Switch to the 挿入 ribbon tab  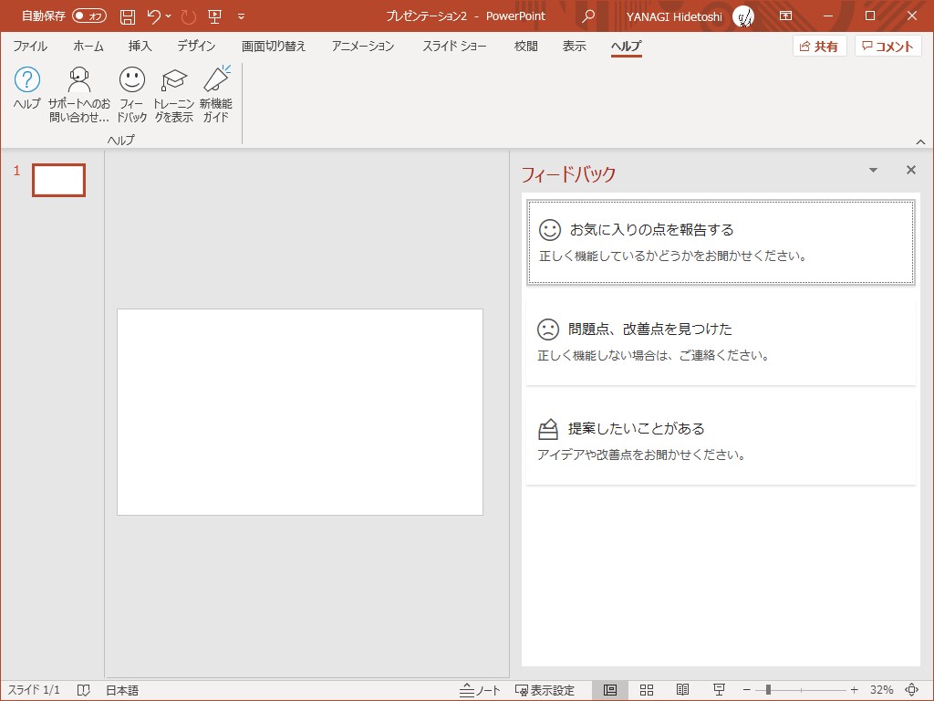[x=139, y=45]
